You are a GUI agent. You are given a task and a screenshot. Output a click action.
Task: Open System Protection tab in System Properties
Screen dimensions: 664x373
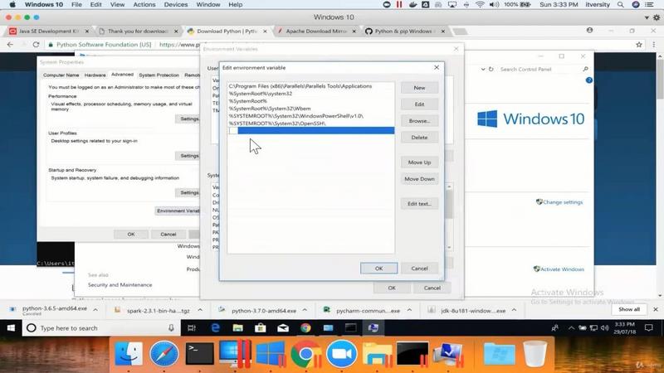pos(159,75)
